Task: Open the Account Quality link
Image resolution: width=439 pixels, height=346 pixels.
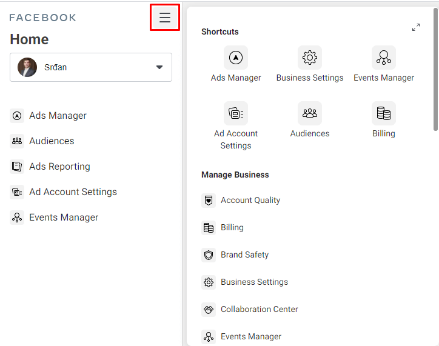Action: (250, 201)
